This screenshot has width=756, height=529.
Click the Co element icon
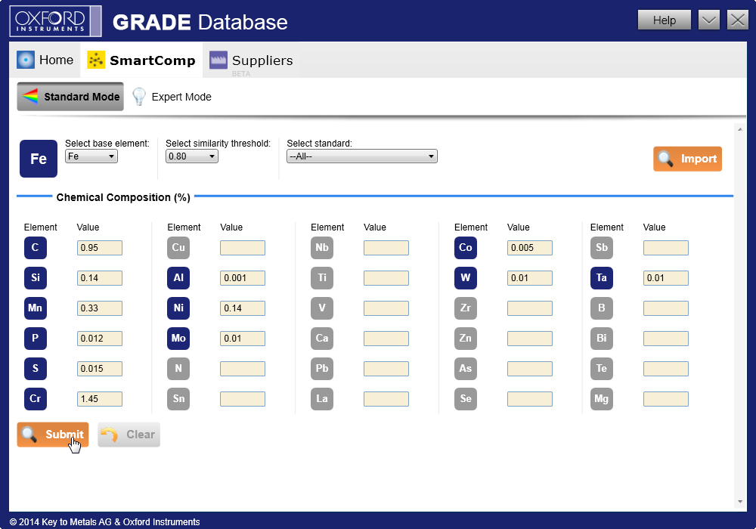[x=466, y=248]
